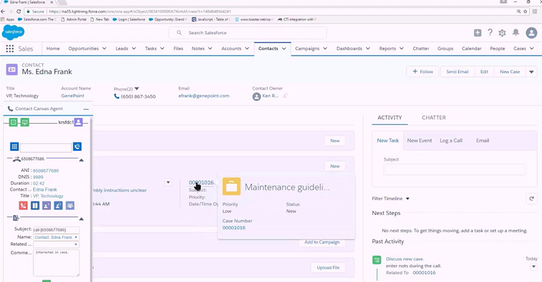The height and width of the screenshot is (282, 542).
Task: Open the help question mark icon
Action: tap(490, 33)
